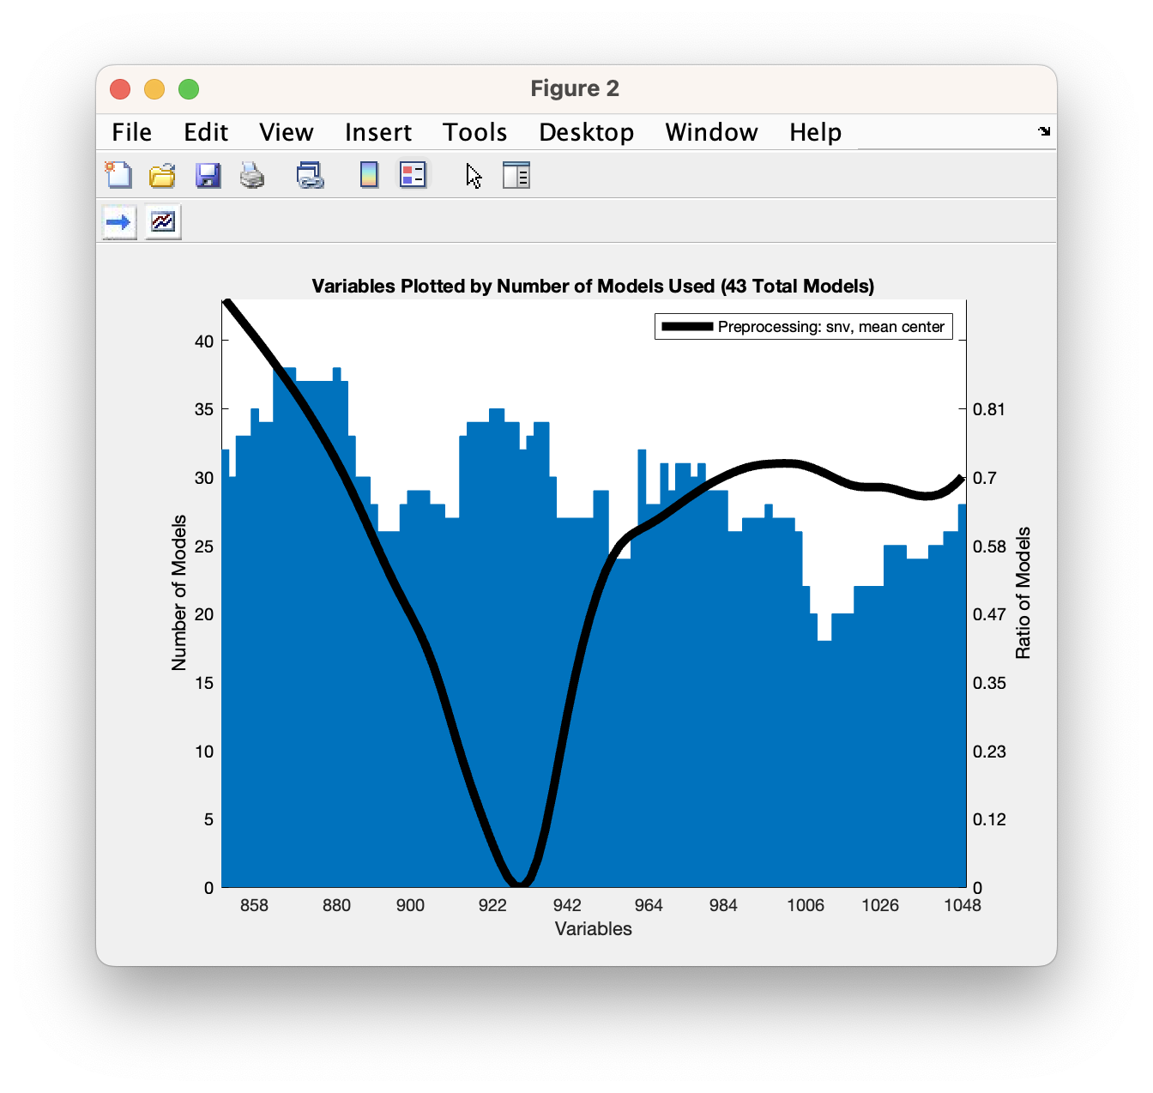The image size is (1153, 1093).
Task: Maximize the Figure 2 window with green button
Action: pyautogui.click(x=189, y=89)
